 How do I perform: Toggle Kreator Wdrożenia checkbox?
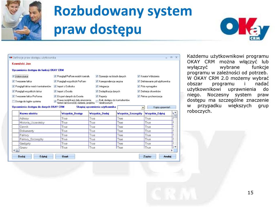(x=139, y=76)
